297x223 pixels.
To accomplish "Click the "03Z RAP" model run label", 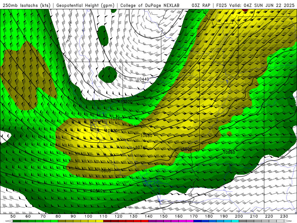I will tap(201, 5).
